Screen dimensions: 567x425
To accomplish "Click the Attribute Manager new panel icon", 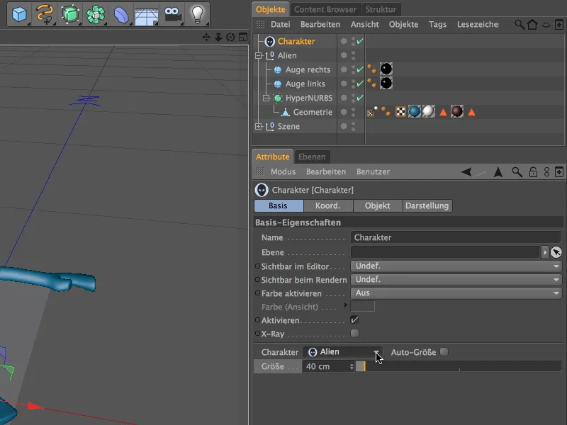I will point(559,172).
